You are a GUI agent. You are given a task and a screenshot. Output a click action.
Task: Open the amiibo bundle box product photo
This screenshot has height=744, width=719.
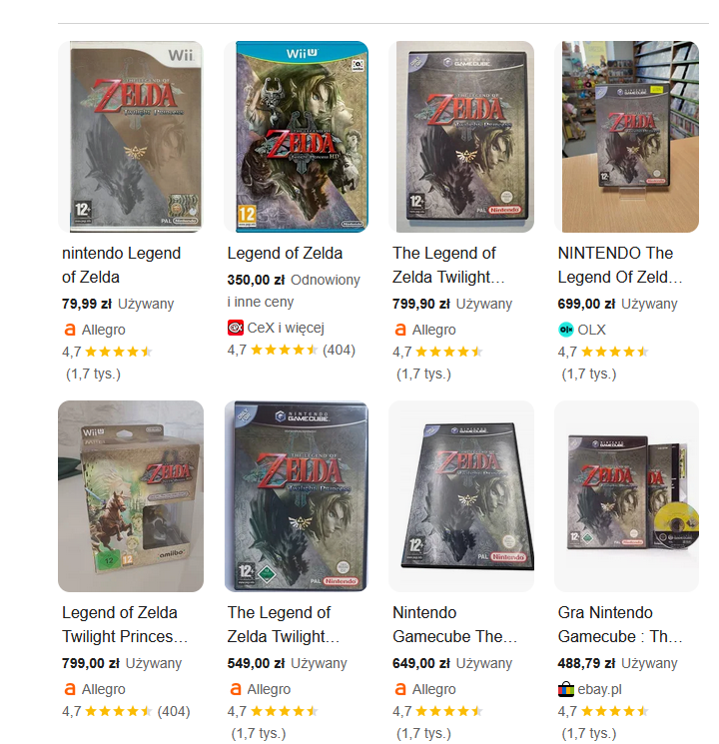click(131, 496)
